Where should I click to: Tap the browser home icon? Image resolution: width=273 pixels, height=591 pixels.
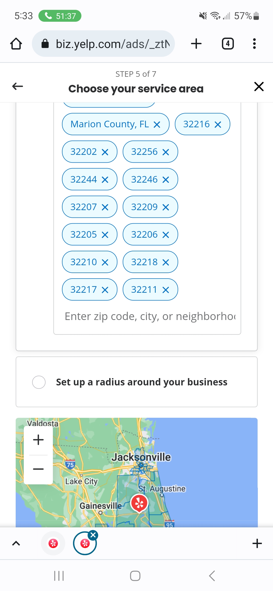(16, 44)
